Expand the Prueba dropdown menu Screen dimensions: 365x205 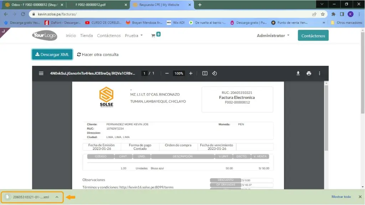pyautogui.click(x=134, y=36)
